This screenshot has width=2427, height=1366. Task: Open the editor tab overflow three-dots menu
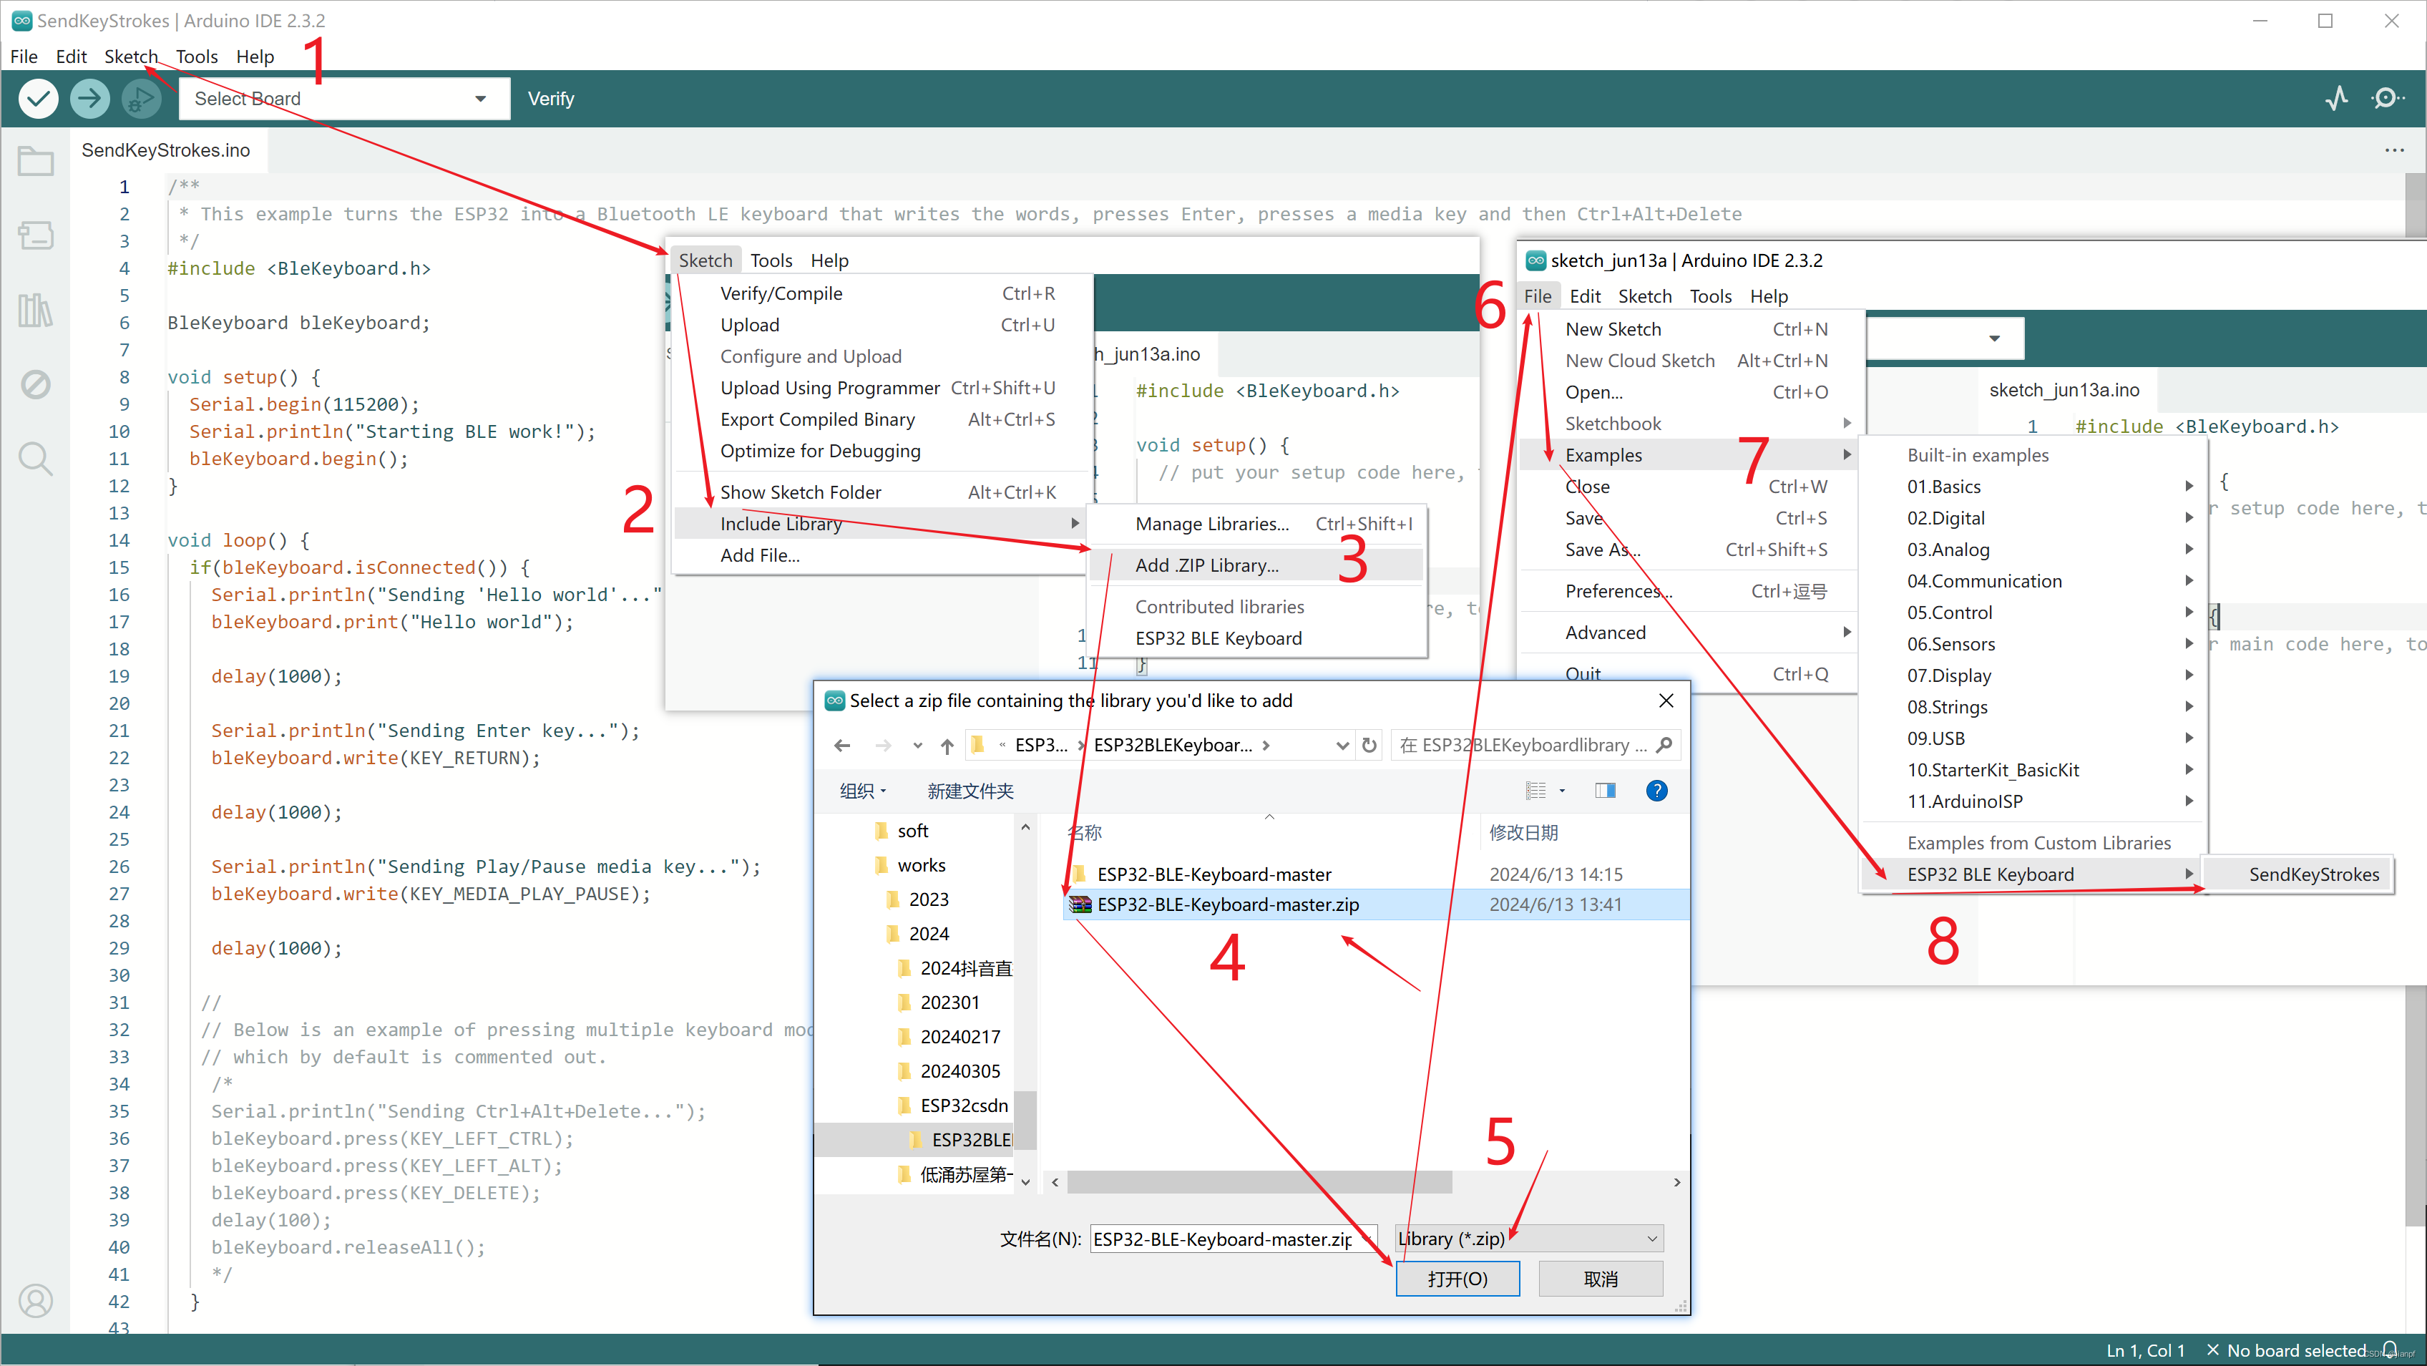(2394, 150)
